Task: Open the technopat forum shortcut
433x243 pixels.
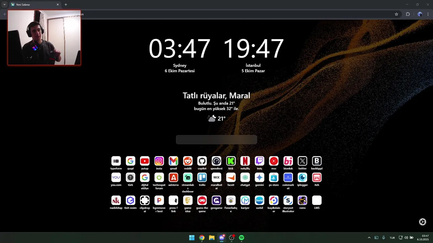Action: [159, 177]
